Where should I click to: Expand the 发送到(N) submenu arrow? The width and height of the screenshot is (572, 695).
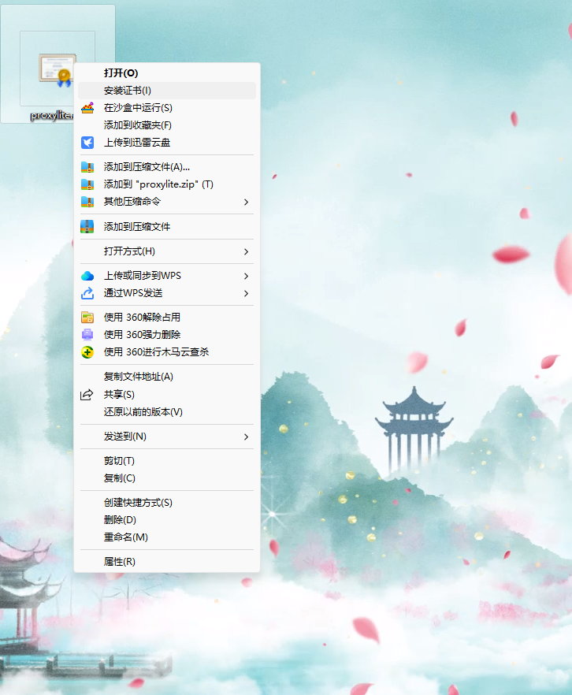coord(246,437)
